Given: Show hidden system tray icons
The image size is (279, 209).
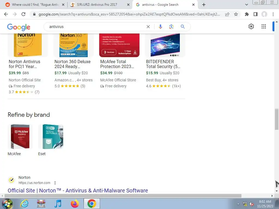Looking at the screenshot, I should (238, 204).
